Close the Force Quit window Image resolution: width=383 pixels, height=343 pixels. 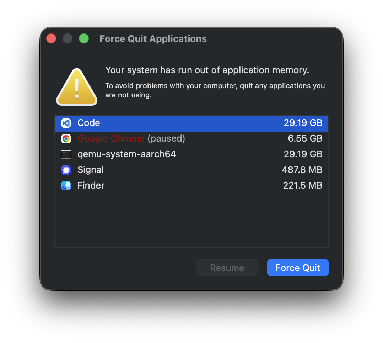[x=51, y=38]
